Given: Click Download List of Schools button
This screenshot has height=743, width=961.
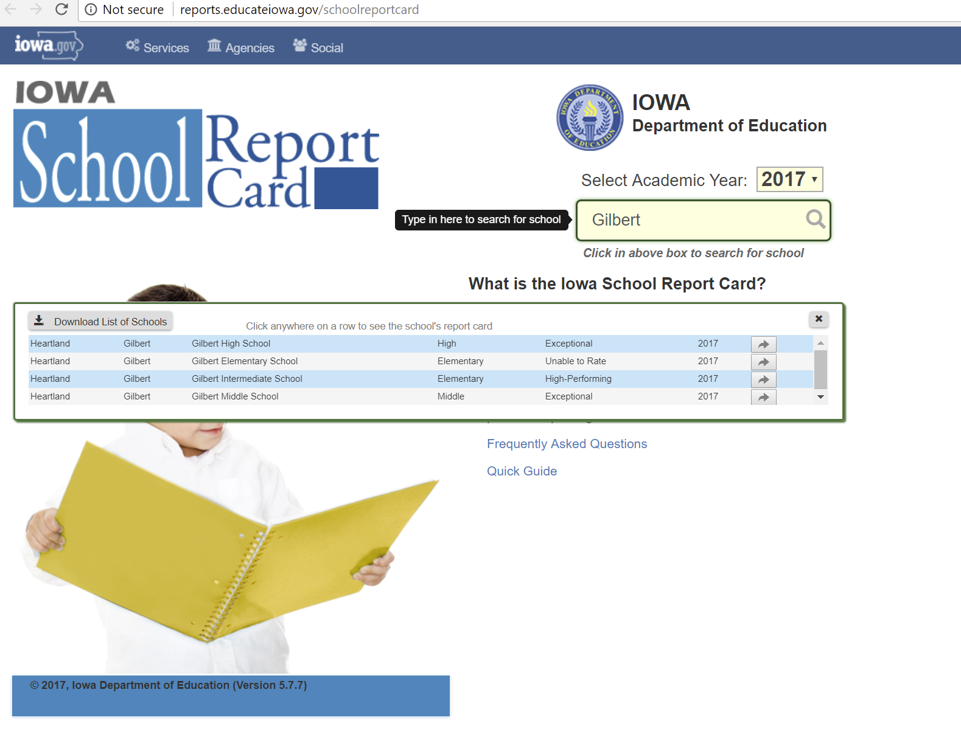Looking at the screenshot, I should click(x=100, y=321).
